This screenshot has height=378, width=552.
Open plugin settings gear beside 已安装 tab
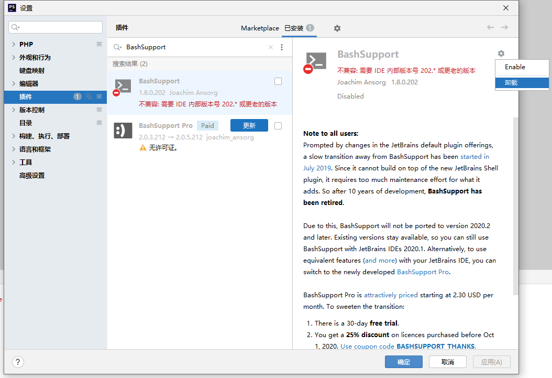point(337,28)
